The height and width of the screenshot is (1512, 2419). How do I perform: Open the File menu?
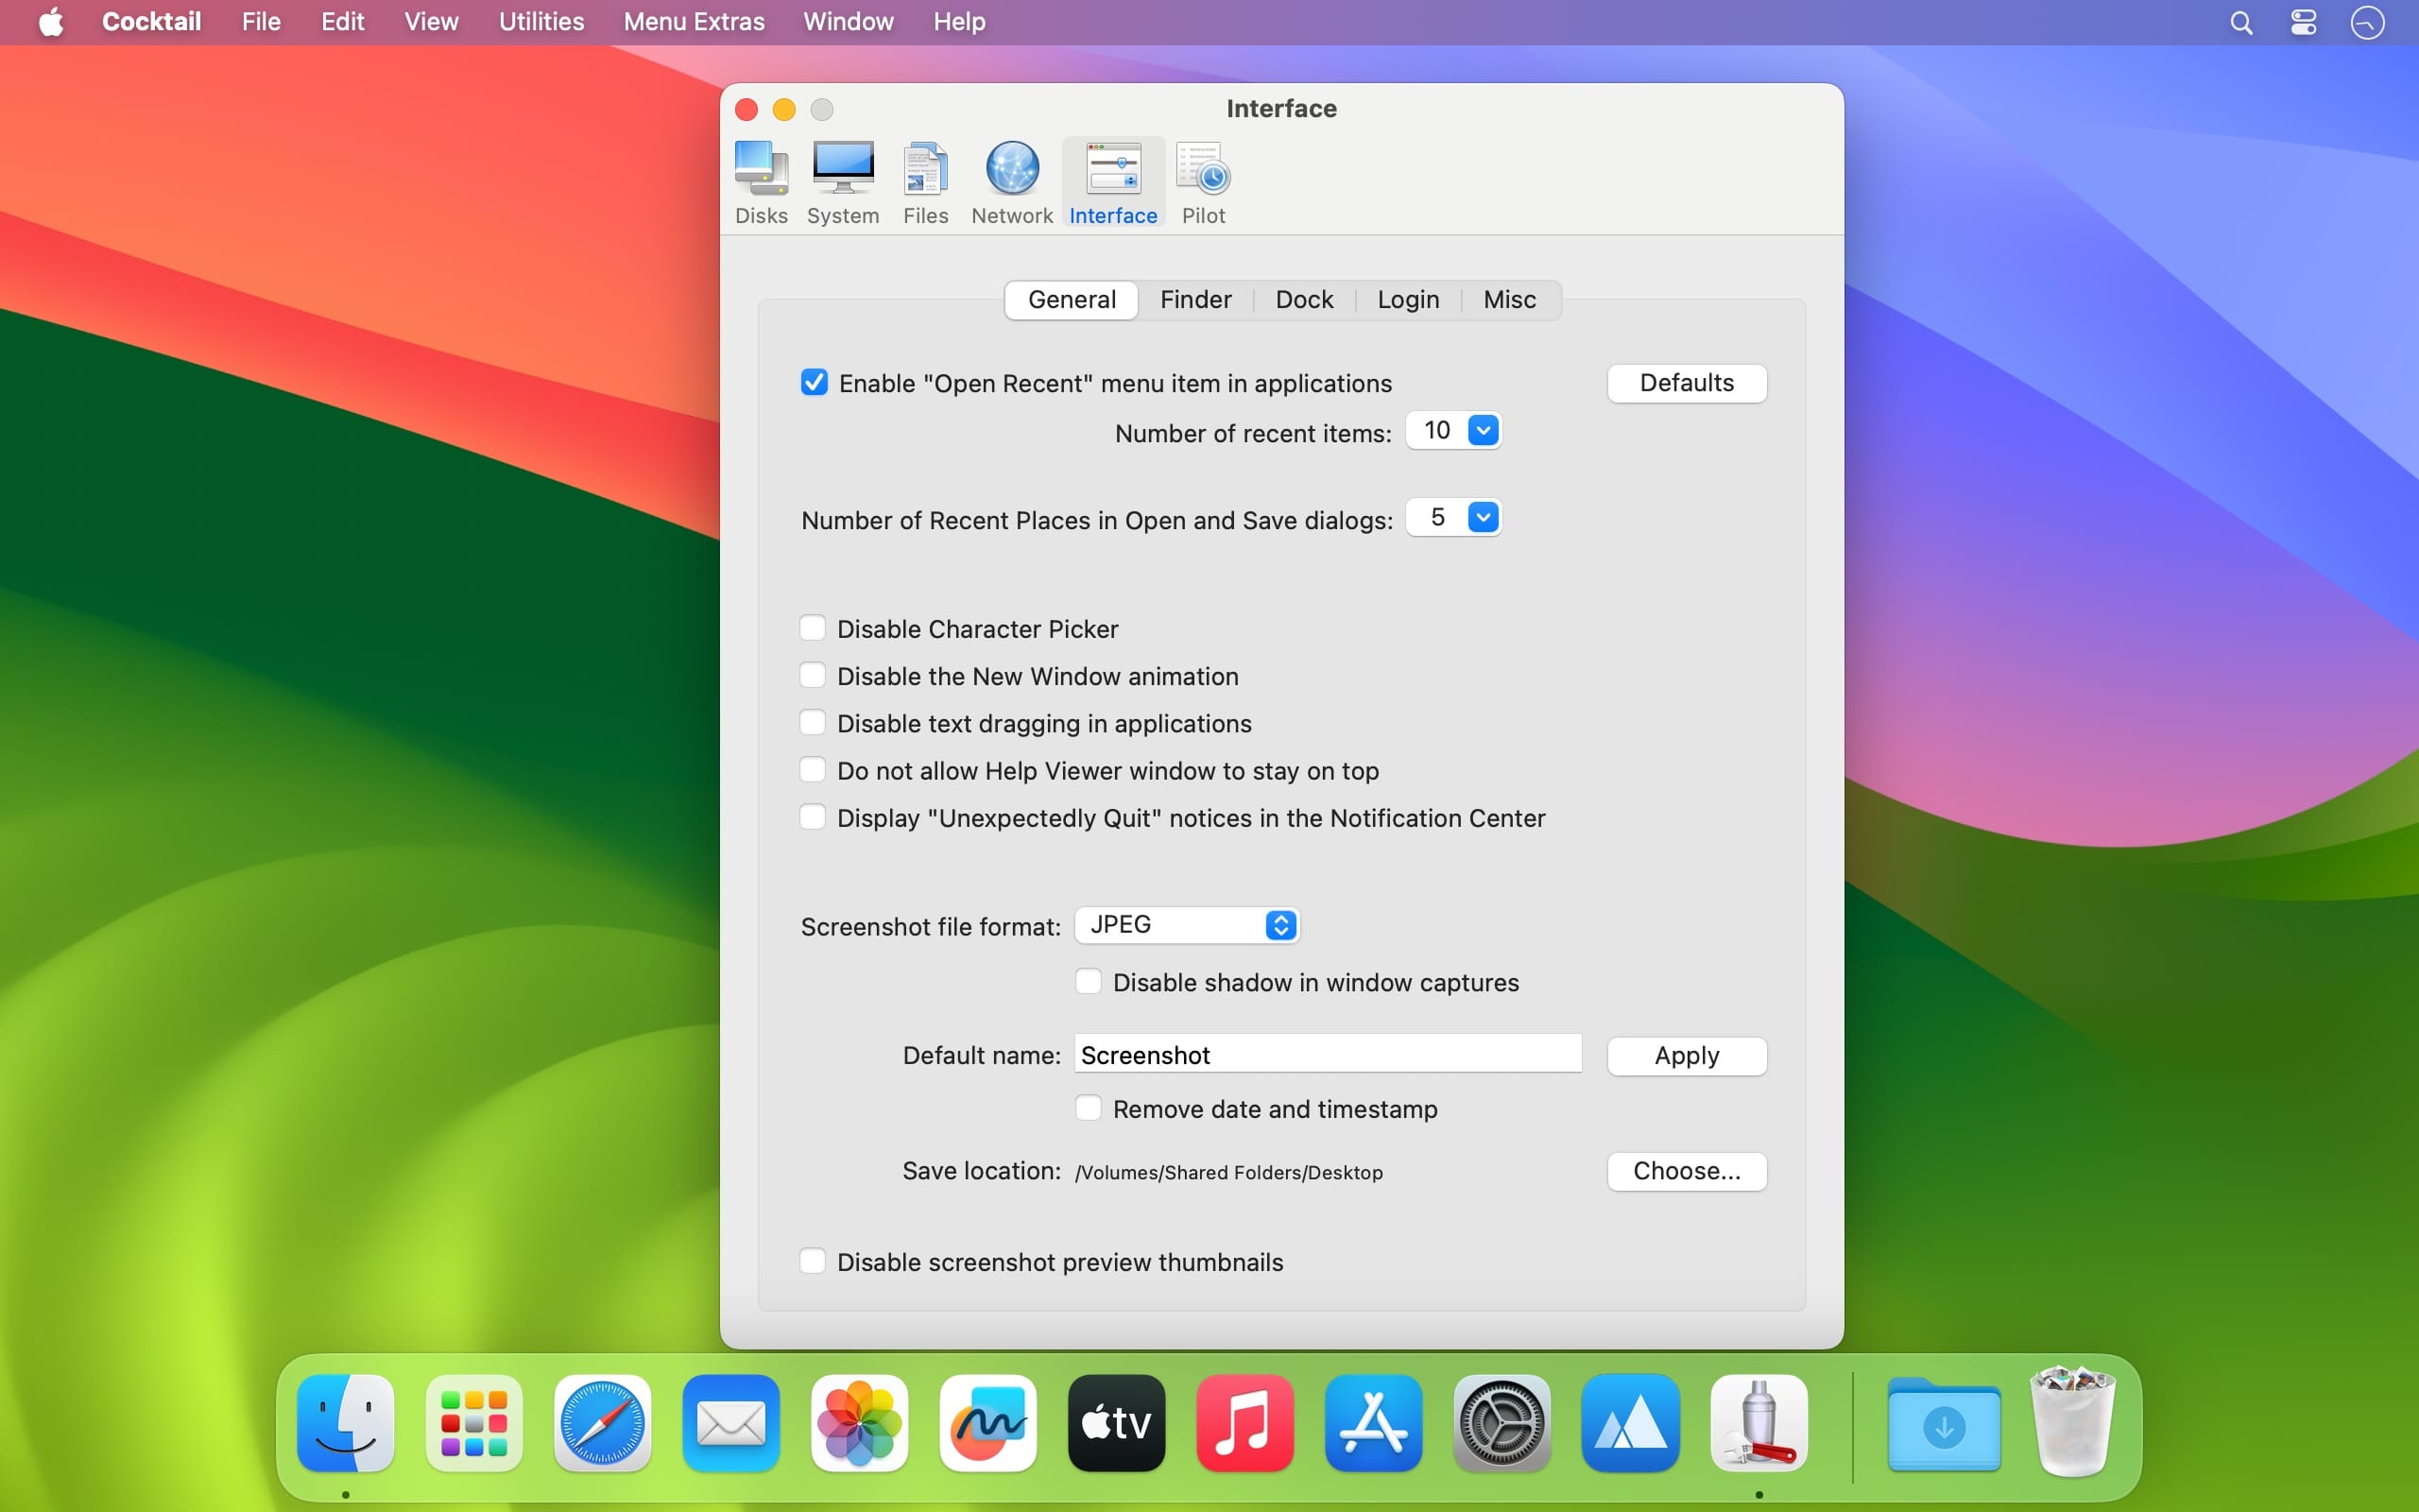[261, 22]
